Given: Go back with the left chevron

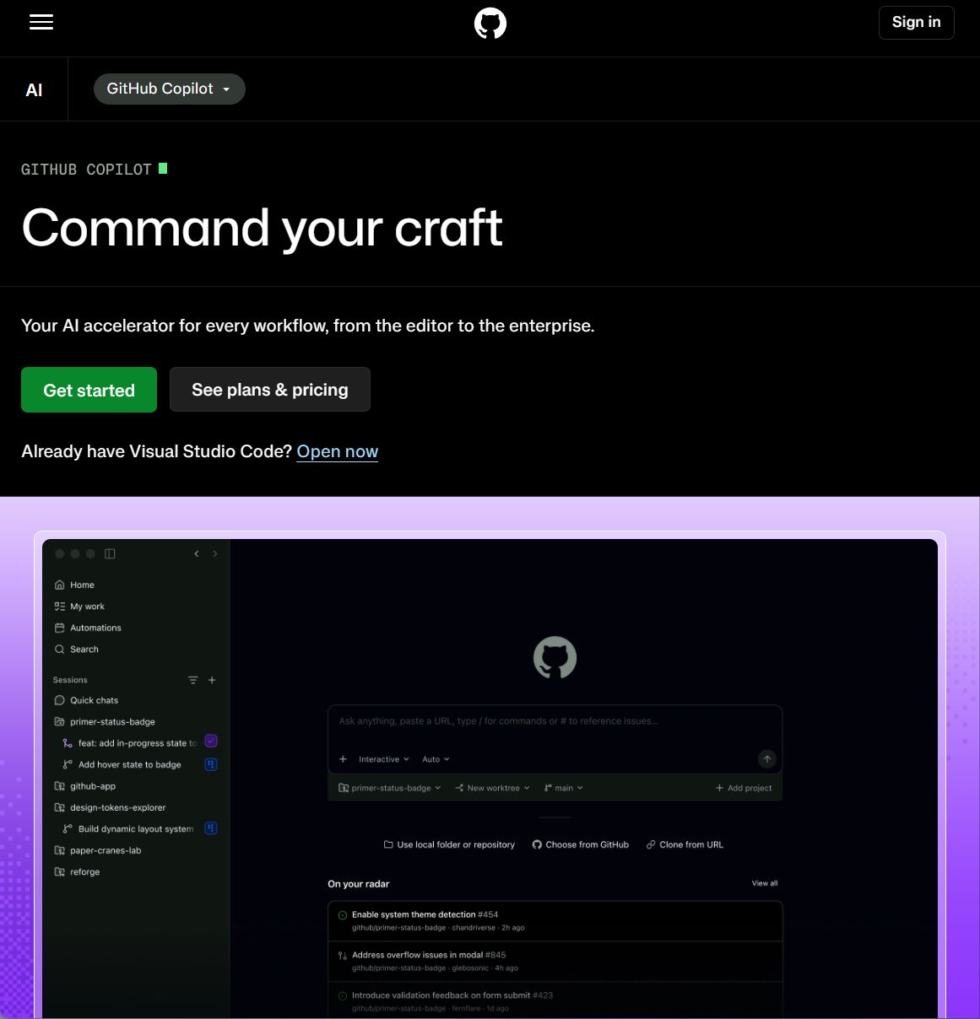Looking at the screenshot, I should click(197, 554).
